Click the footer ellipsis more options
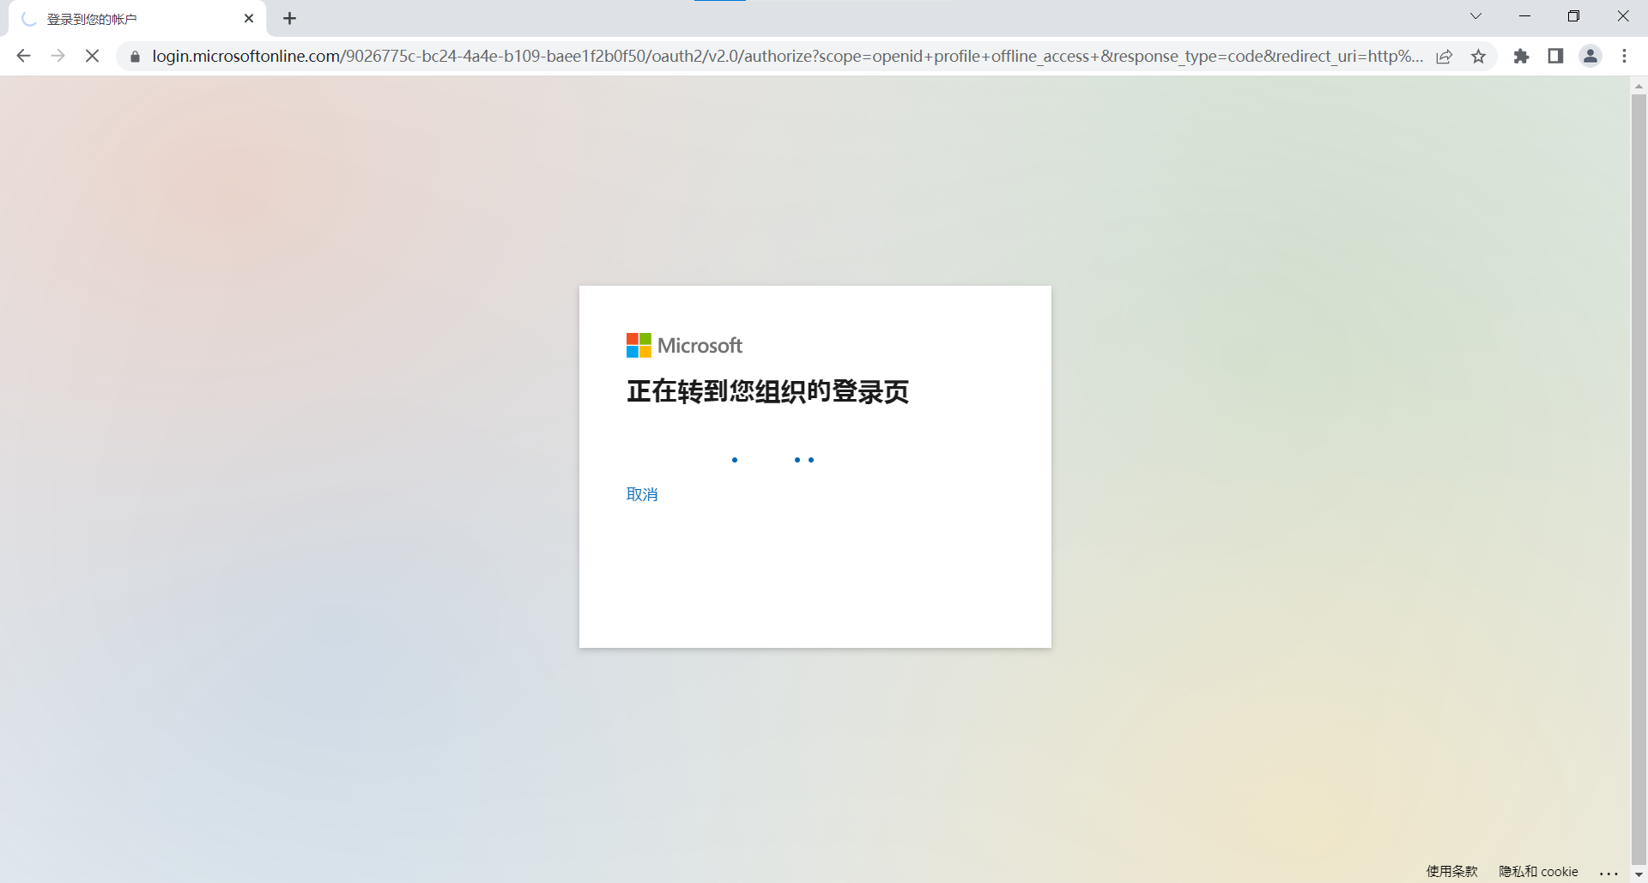This screenshot has width=1648, height=883. pyautogui.click(x=1609, y=872)
